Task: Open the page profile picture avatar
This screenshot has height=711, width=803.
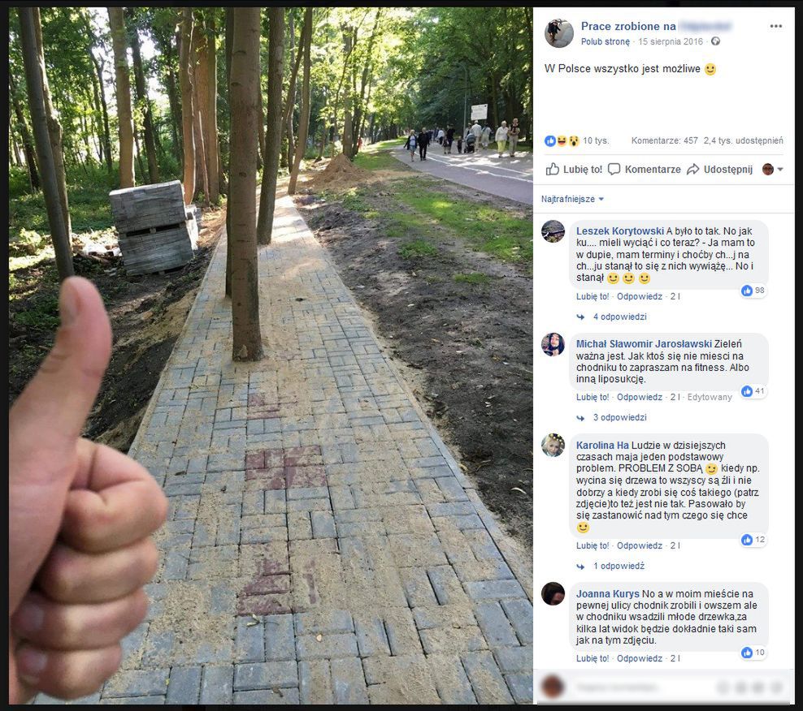Action: point(558,33)
